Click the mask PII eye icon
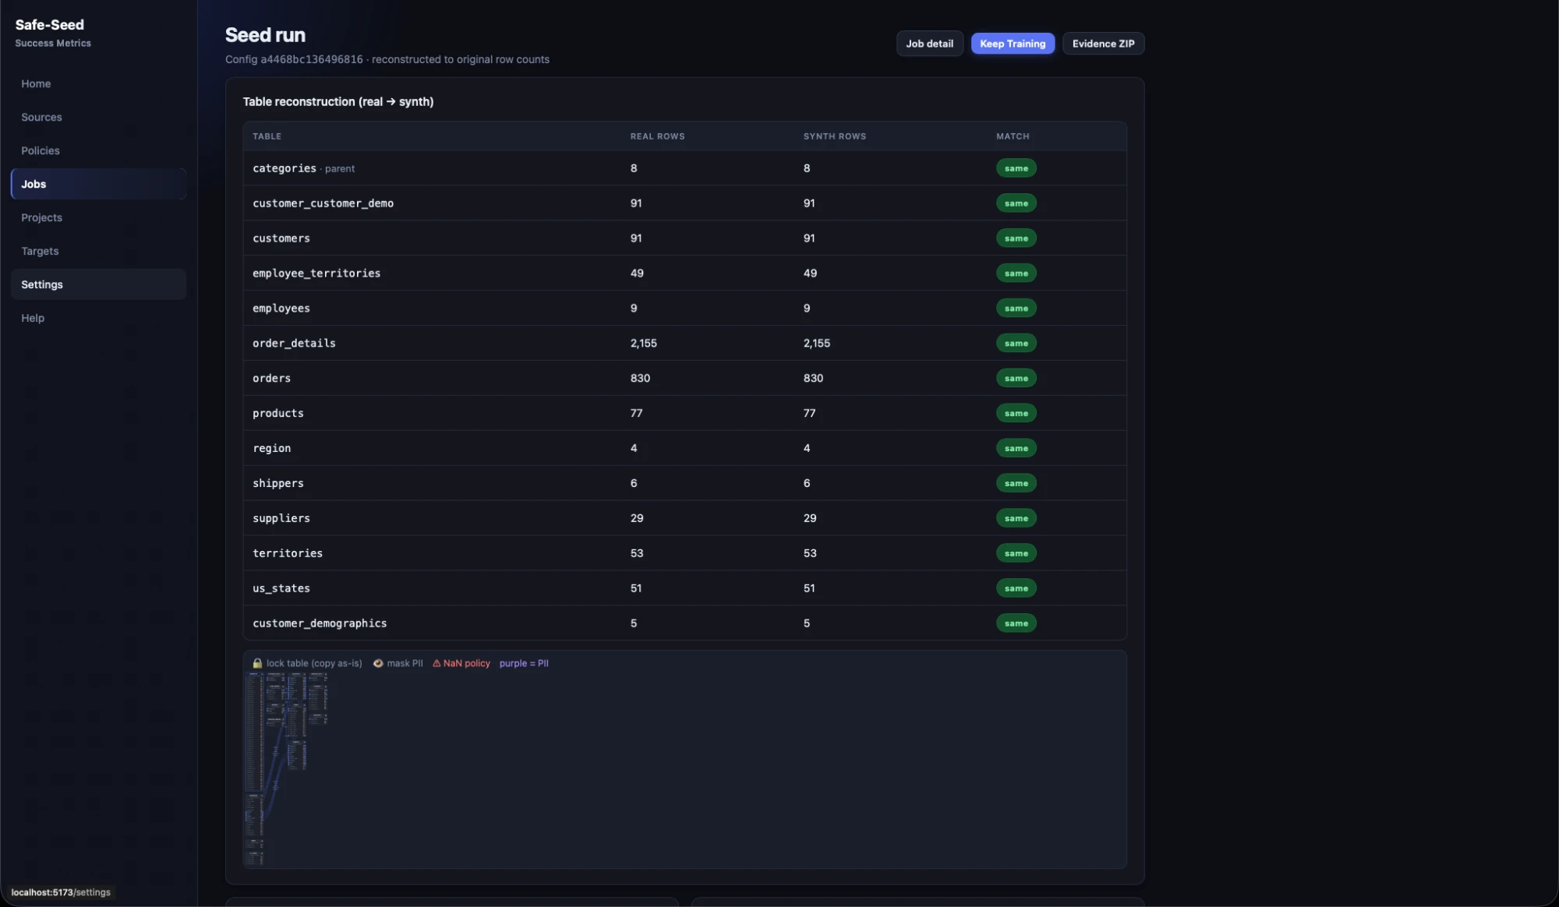Screen dimensions: 1559x907 (378, 663)
